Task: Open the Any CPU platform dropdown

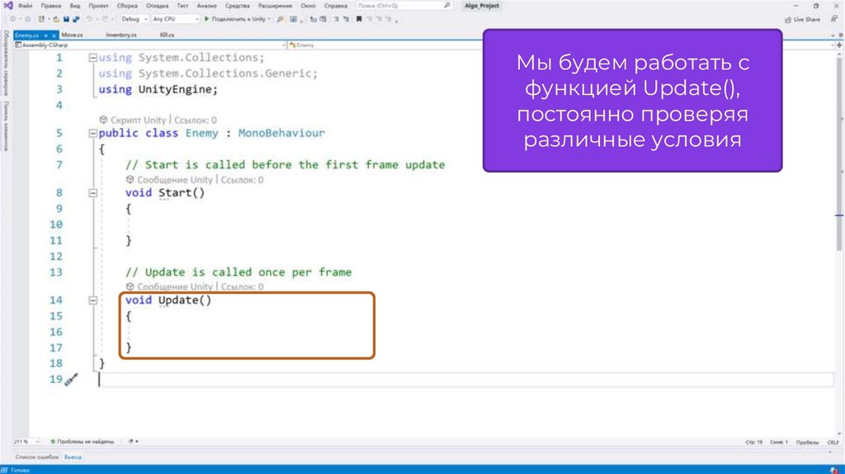Action: click(175, 19)
